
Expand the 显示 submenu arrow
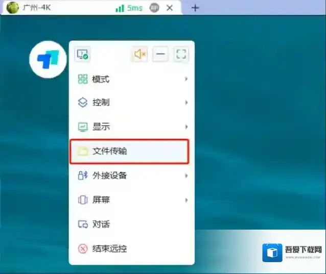(x=187, y=127)
